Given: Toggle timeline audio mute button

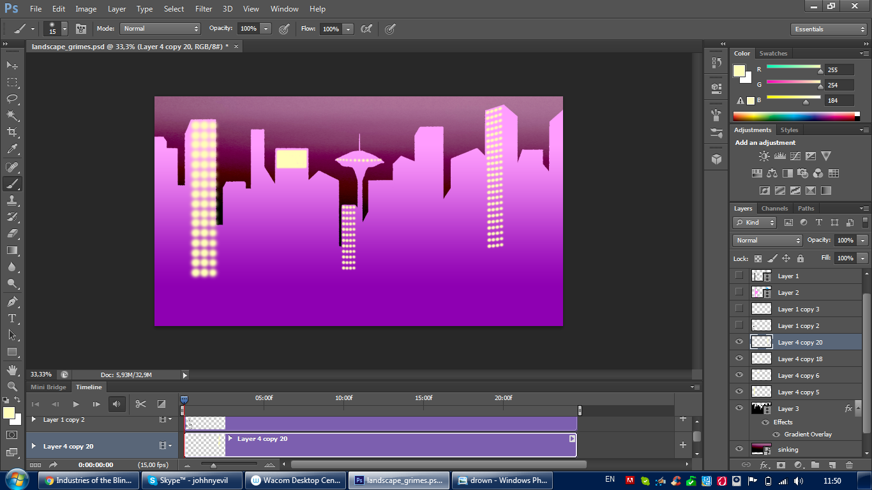Looking at the screenshot, I should click(117, 404).
